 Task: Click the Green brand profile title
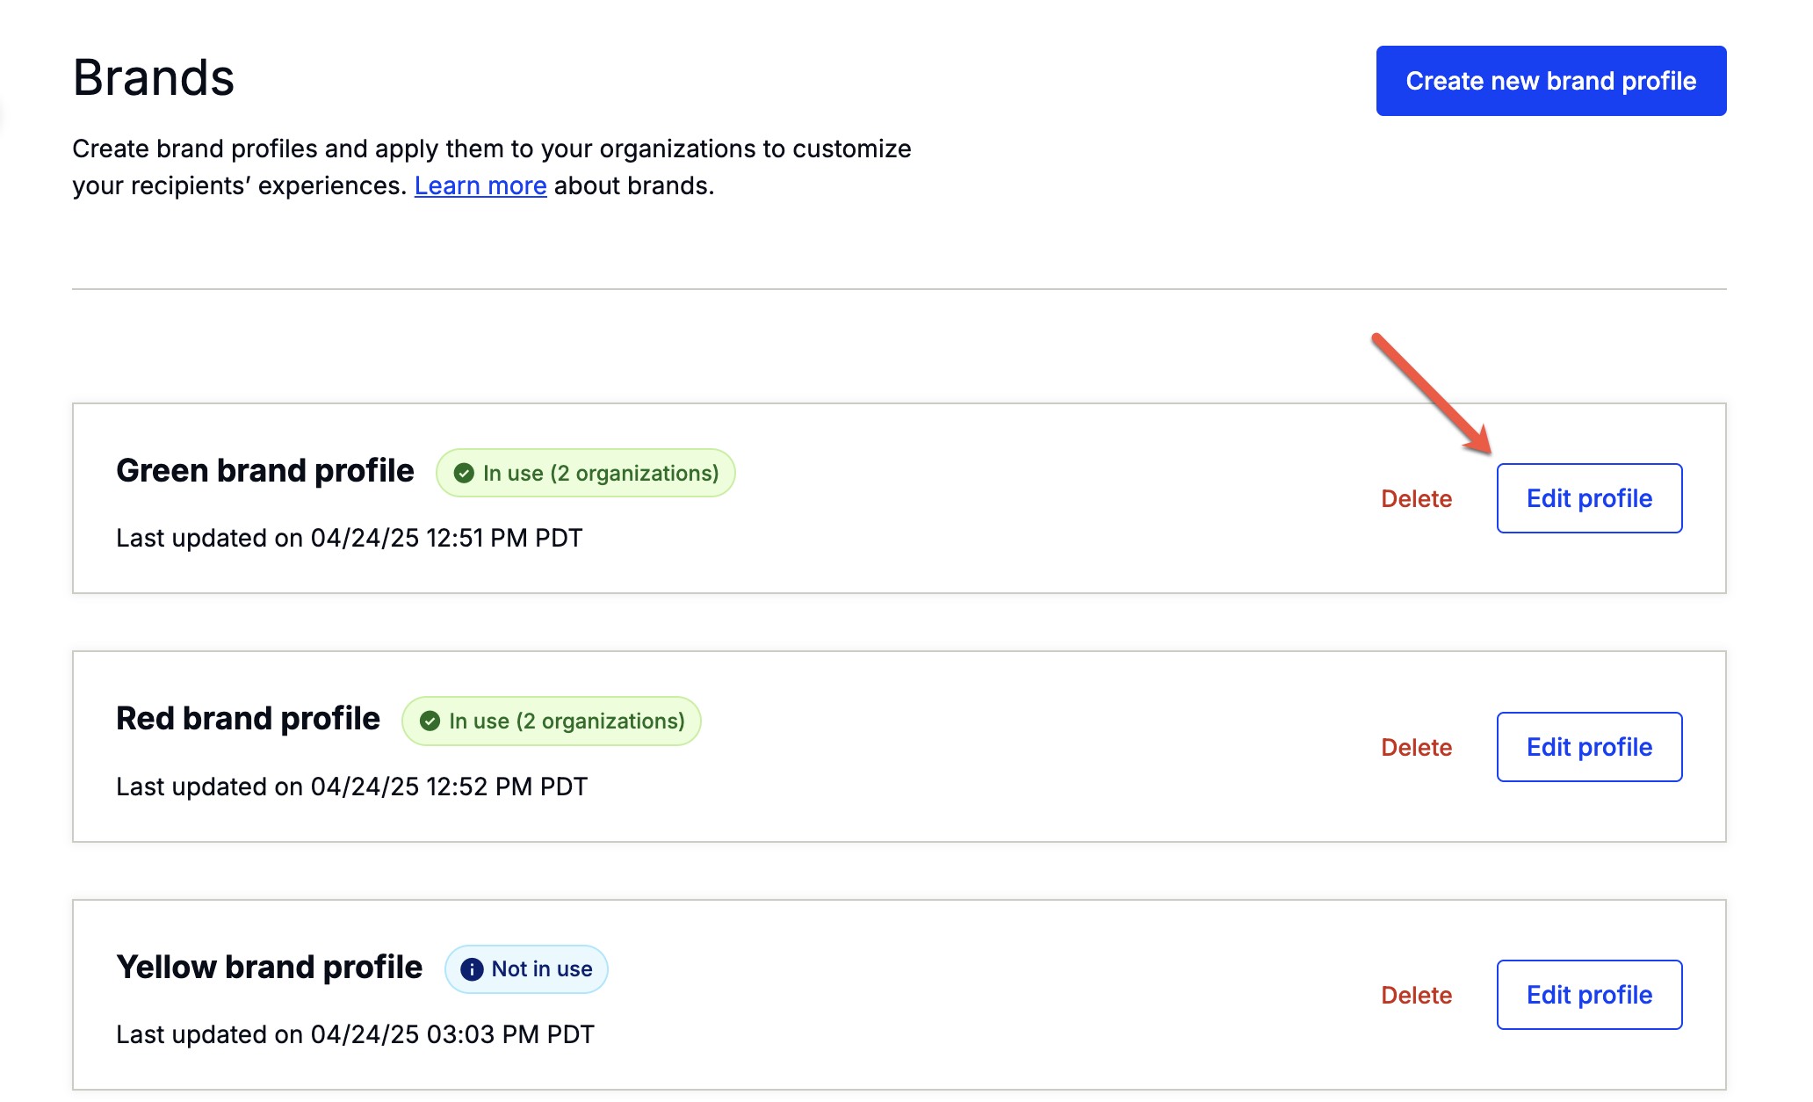(x=264, y=470)
